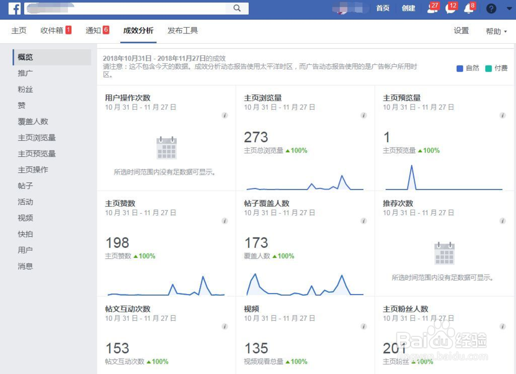The height and width of the screenshot is (374, 516).
Task: Click the search magnifier button
Action: coord(237,8)
